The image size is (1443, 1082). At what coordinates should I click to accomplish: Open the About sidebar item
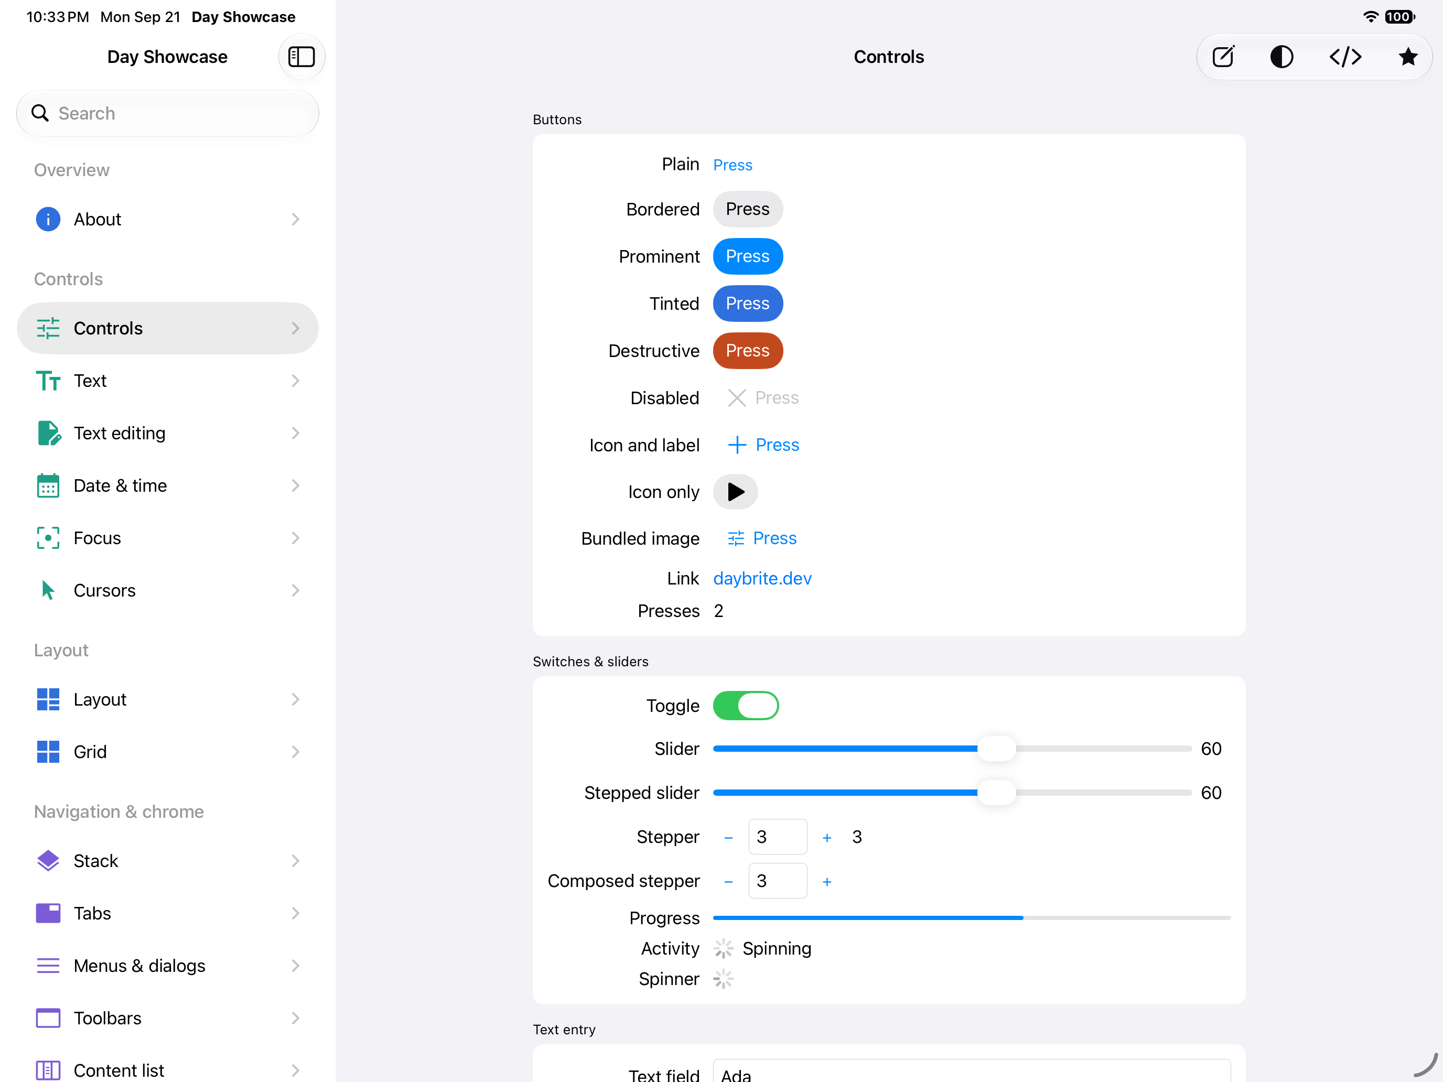(x=168, y=219)
